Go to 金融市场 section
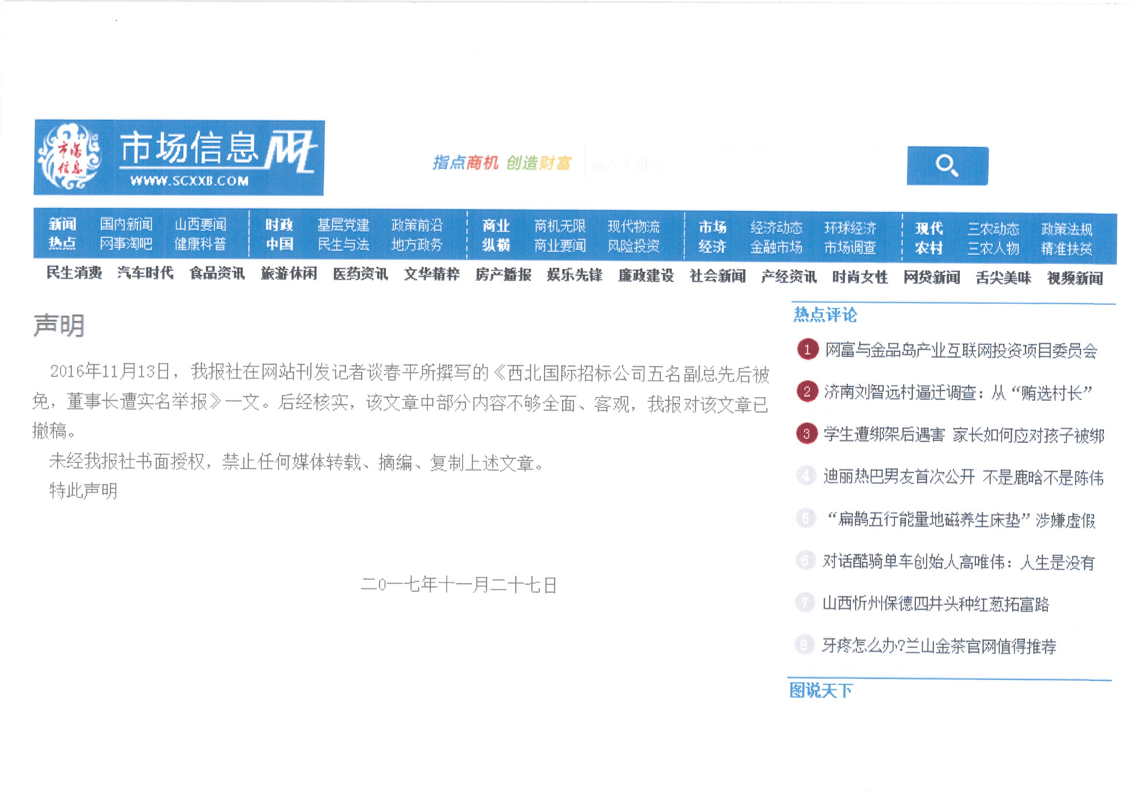Screen dimensions: 1142x807 (x=776, y=247)
